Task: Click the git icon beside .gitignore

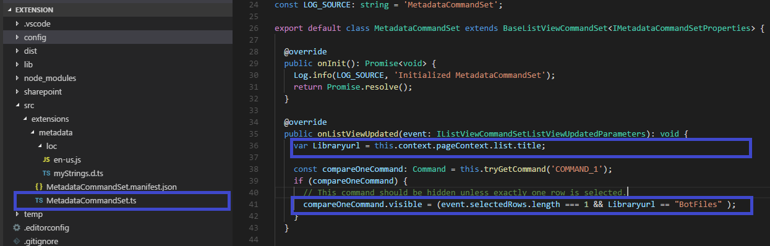Action: point(17,241)
